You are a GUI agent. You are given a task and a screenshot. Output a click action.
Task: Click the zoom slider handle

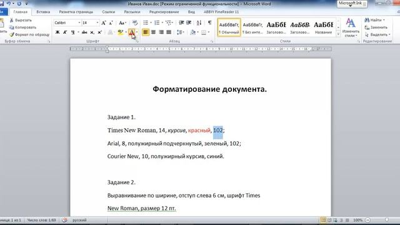click(x=387, y=220)
